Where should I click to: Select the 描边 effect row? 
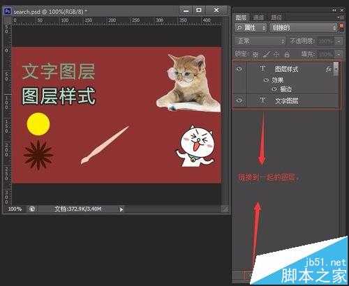click(285, 89)
